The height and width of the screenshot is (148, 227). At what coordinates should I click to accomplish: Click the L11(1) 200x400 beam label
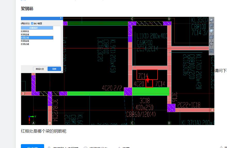tap(152, 36)
